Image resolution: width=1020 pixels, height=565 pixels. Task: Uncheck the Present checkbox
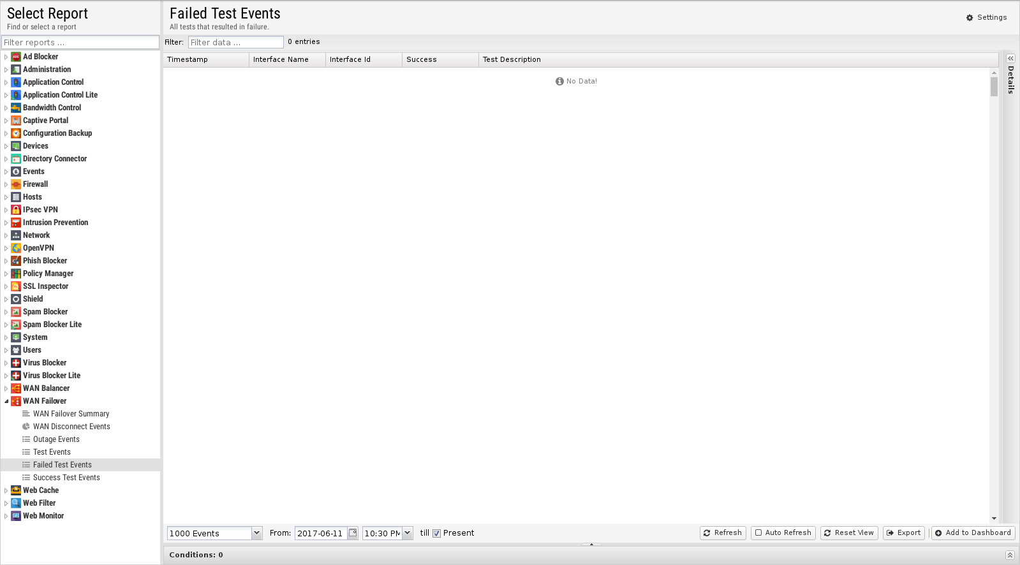tap(437, 534)
